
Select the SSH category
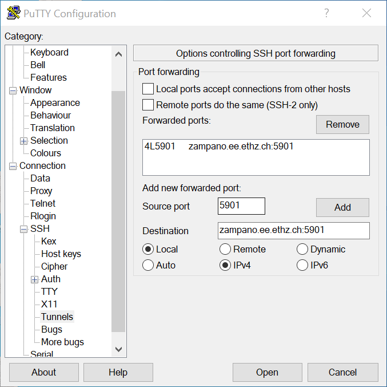(x=40, y=229)
